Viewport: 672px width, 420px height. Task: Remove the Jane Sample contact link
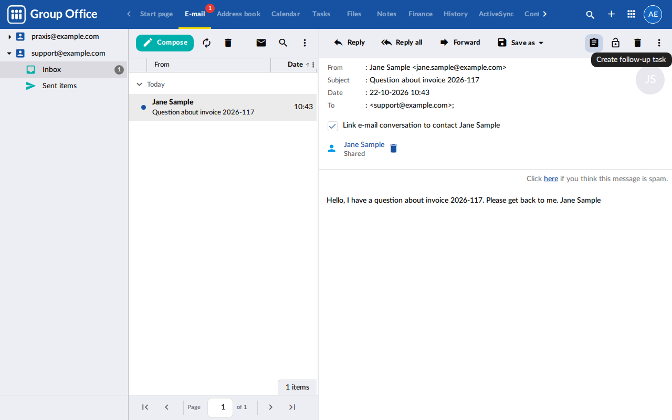click(394, 149)
